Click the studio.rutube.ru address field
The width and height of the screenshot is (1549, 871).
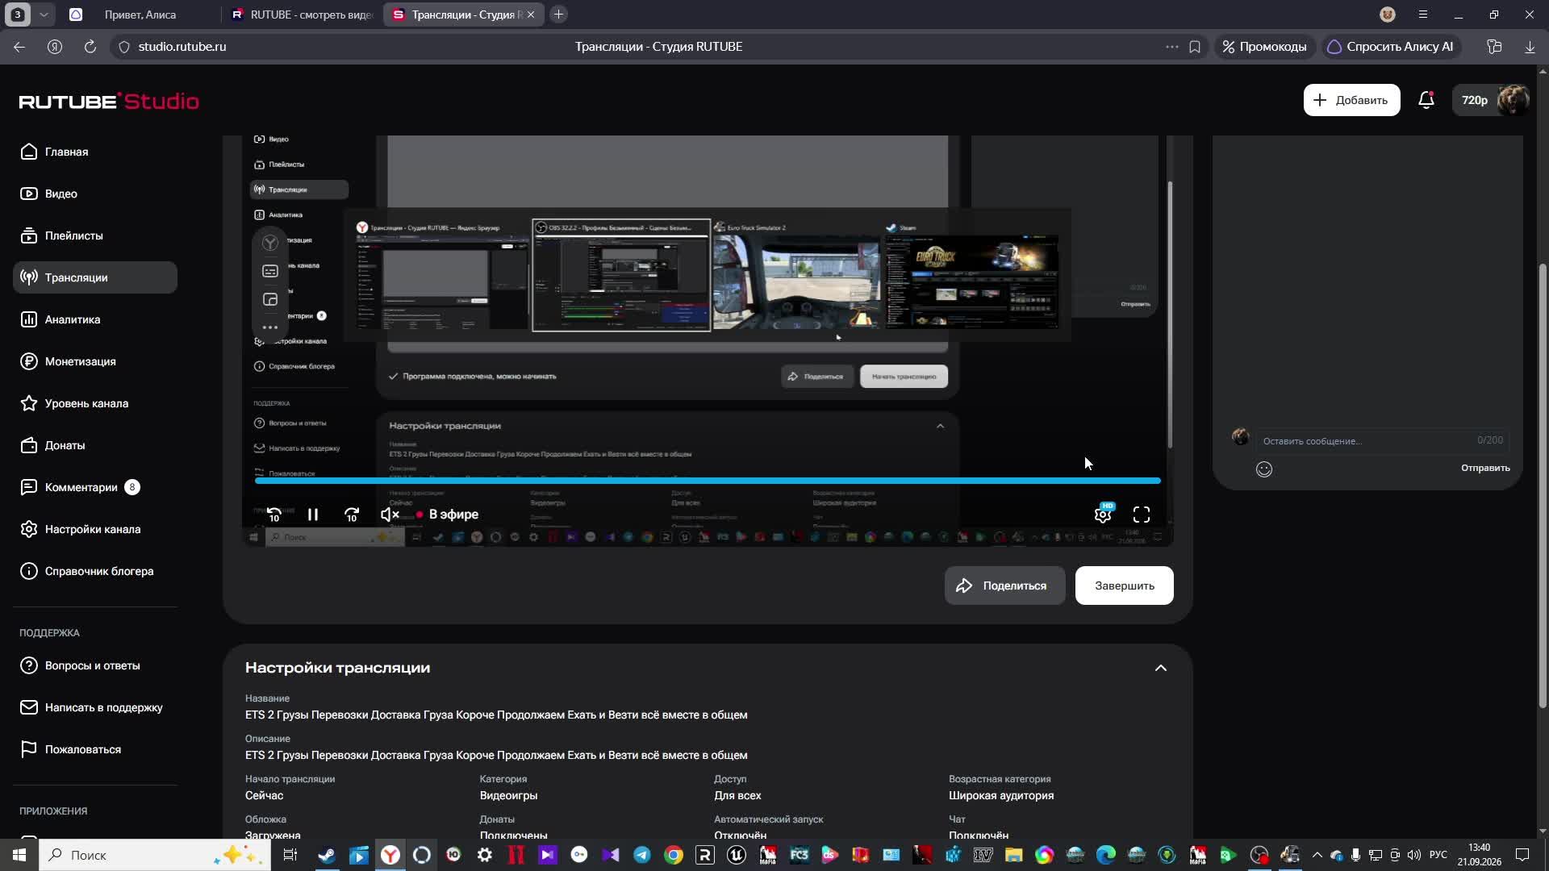click(182, 47)
